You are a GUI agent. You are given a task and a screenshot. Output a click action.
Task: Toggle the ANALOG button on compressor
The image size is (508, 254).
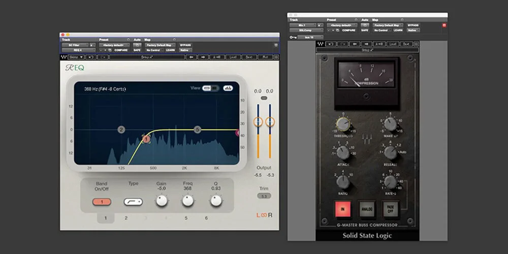[367, 209]
